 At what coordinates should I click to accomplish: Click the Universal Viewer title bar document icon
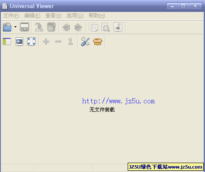[5, 6]
